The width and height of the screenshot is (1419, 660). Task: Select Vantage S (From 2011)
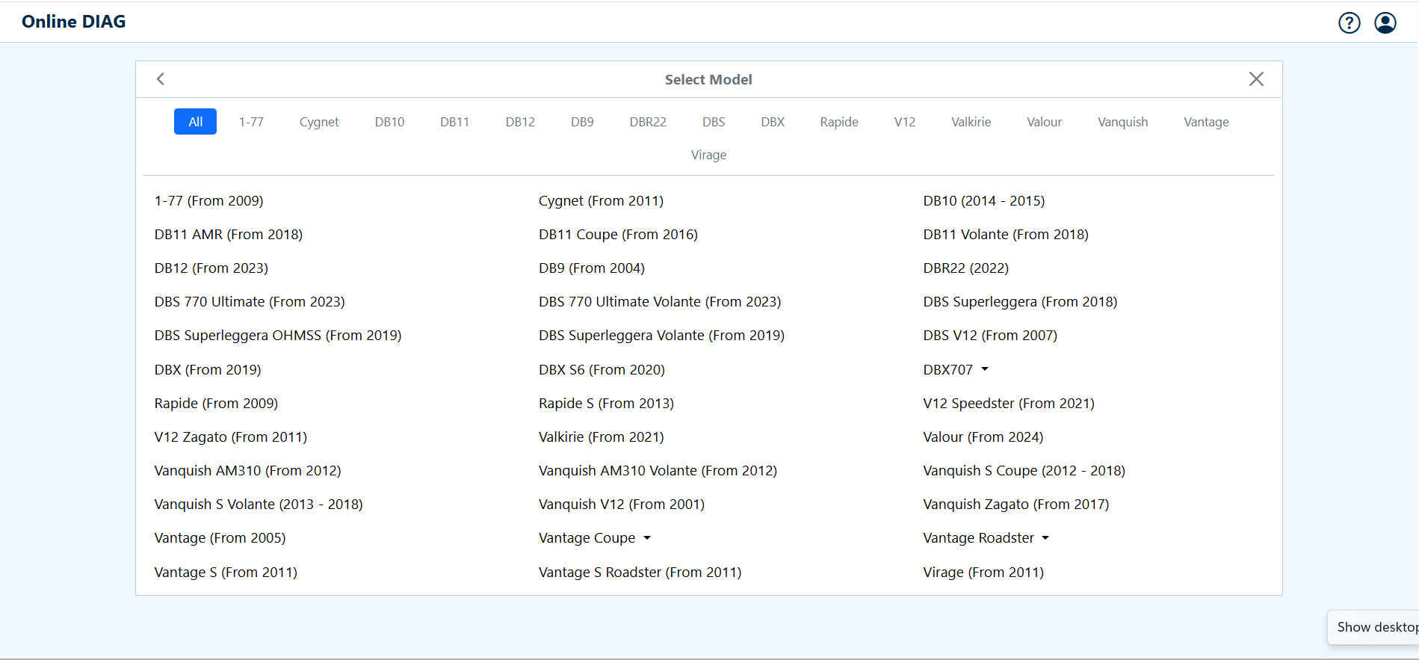point(226,573)
